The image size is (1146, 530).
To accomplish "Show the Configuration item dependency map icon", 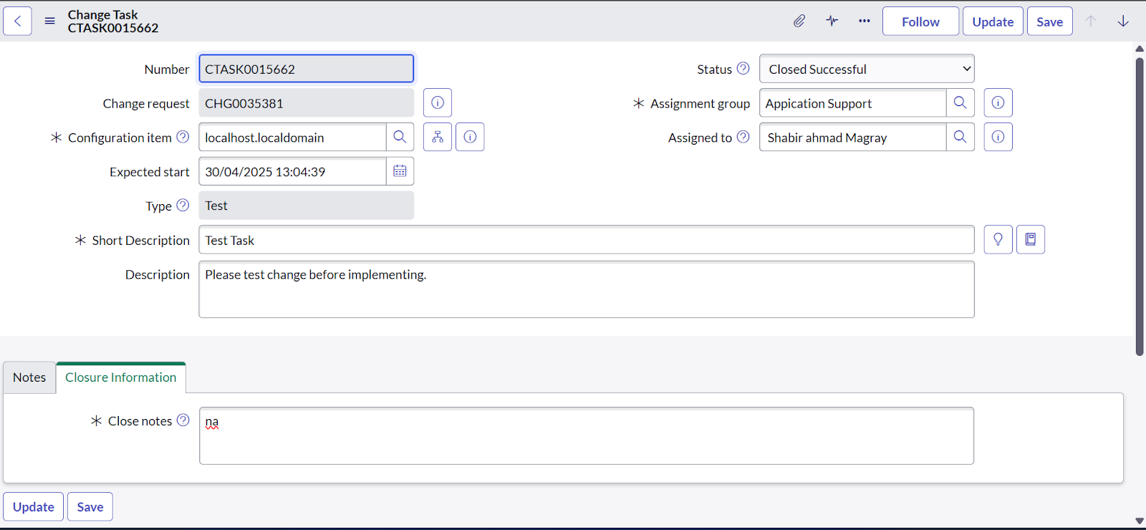I will coord(438,137).
